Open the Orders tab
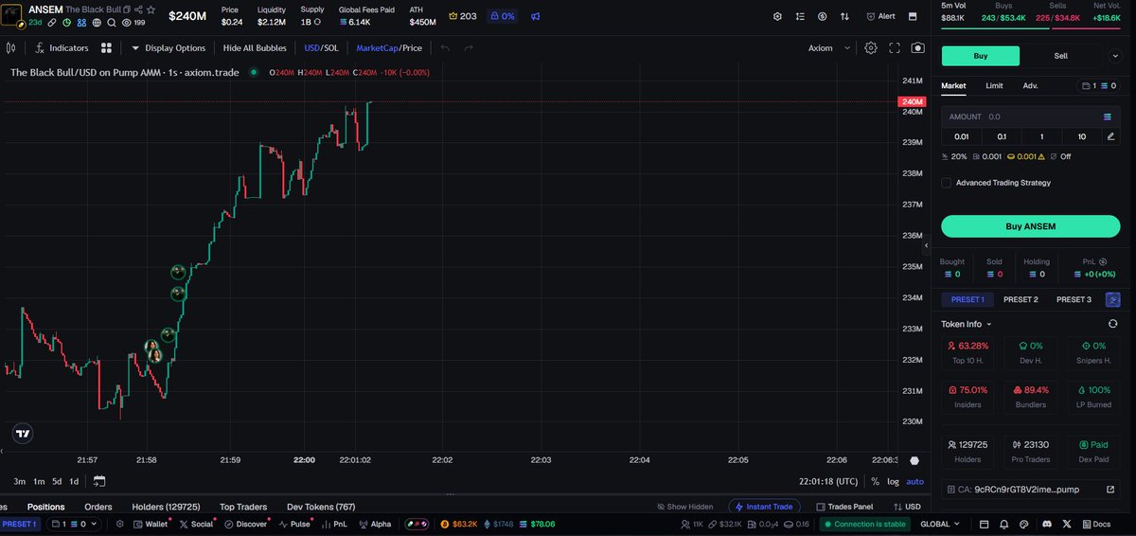The height and width of the screenshot is (536, 1136). [98, 507]
